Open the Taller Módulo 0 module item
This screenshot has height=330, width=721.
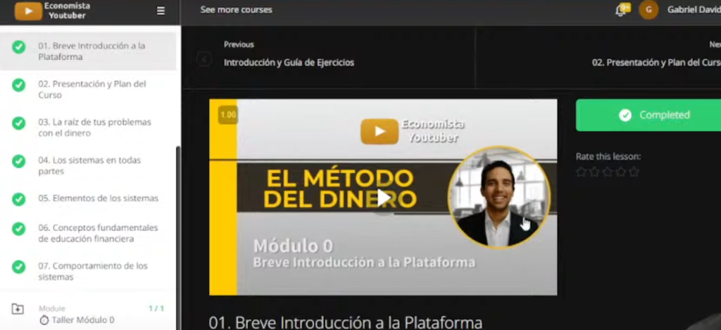click(x=83, y=320)
